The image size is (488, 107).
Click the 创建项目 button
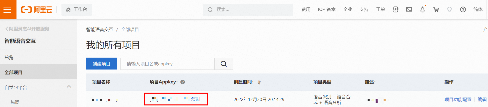101,64
